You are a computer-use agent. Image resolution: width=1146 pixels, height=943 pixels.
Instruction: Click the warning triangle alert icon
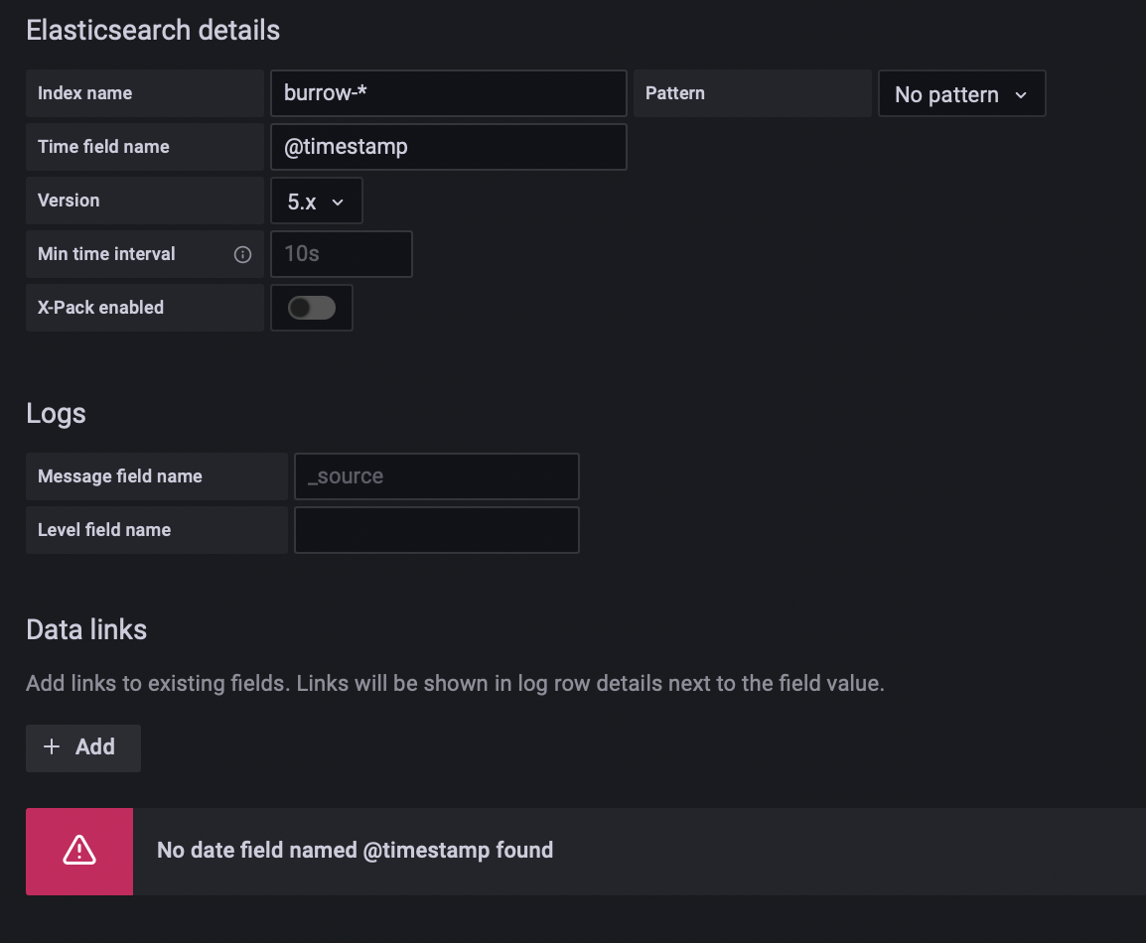click(79, 851)
